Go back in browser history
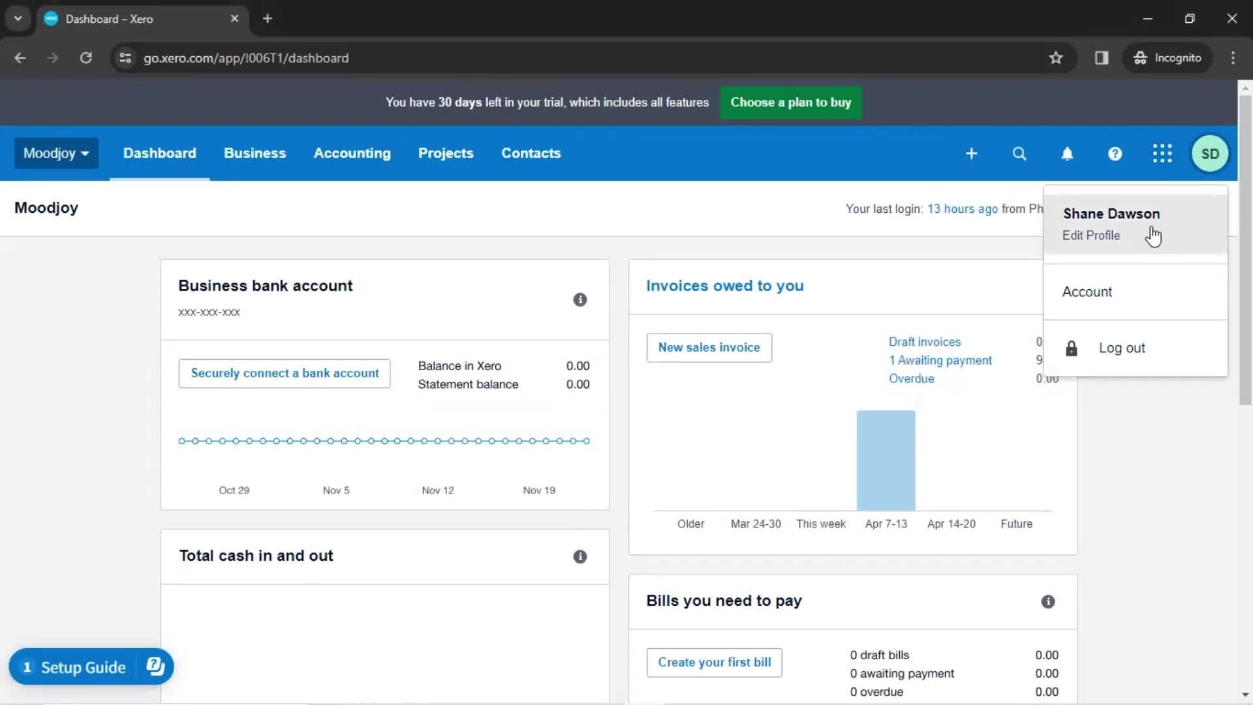Viewport: 1253px width, 705px height. (20, 58)
